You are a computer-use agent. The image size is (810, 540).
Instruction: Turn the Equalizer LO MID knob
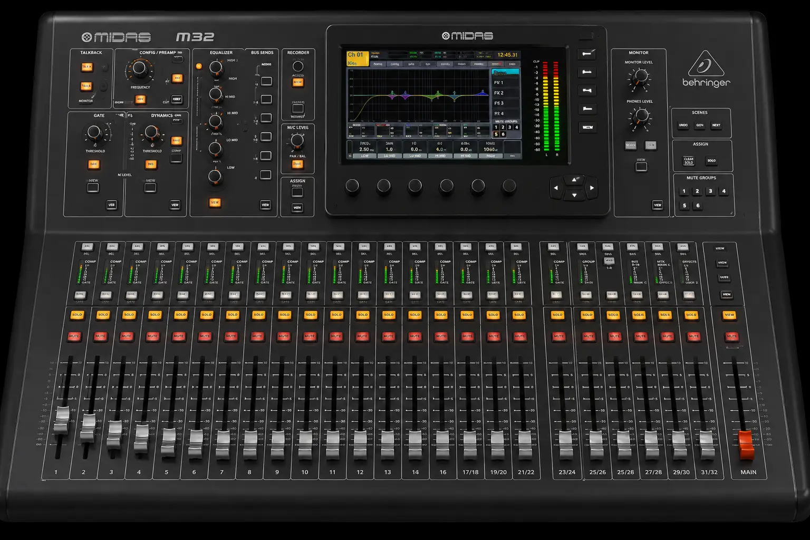pyautogui.click(x=215, y=149)
